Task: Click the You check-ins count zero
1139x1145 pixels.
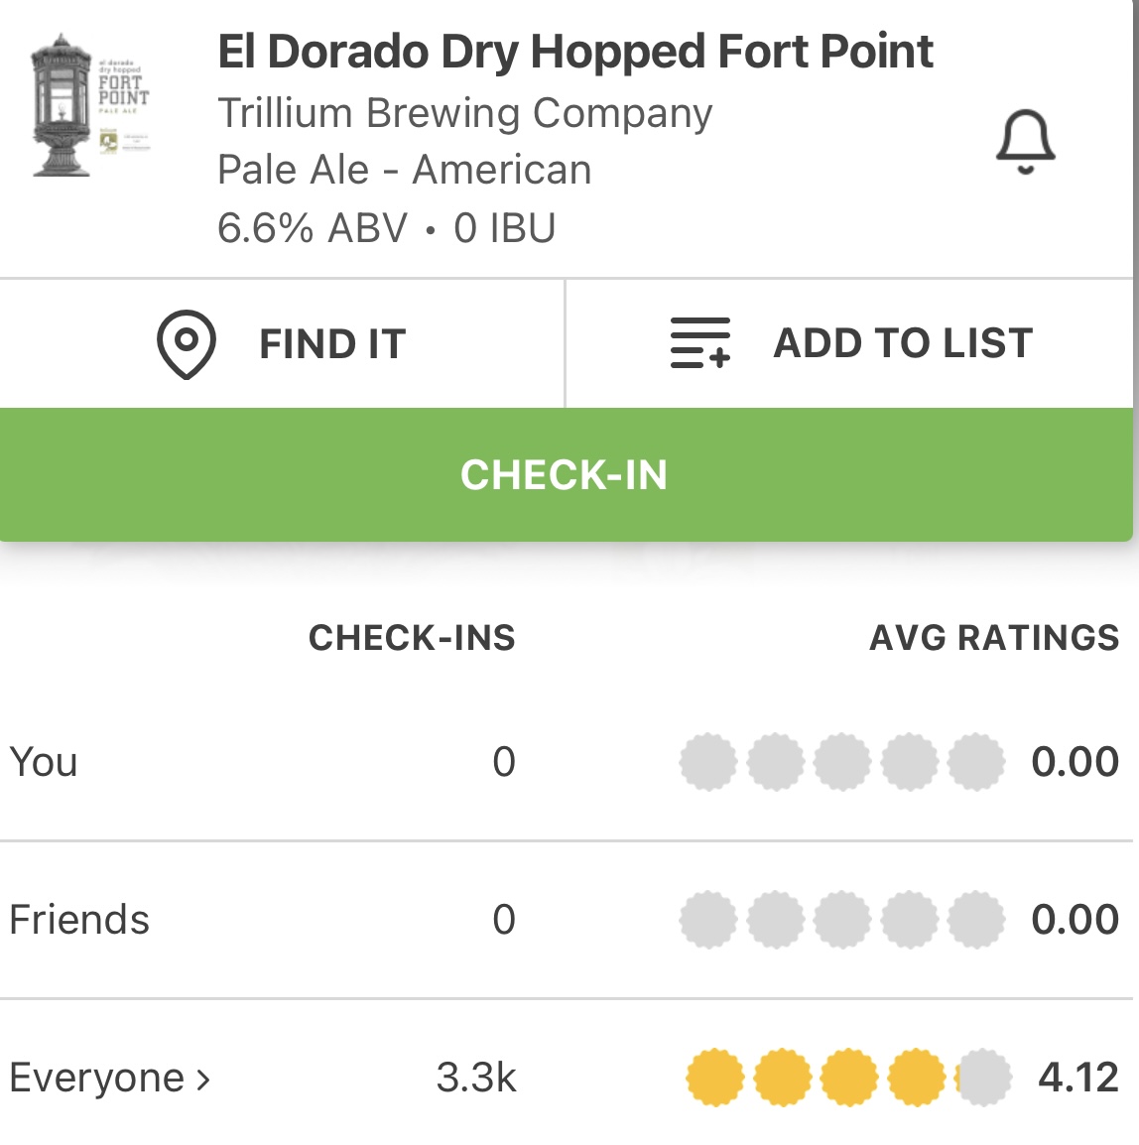Action: coord(504,762)
